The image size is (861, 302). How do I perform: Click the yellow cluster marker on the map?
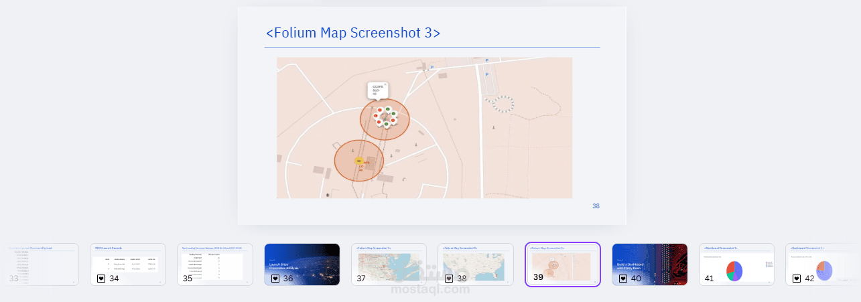pos(358,161)
